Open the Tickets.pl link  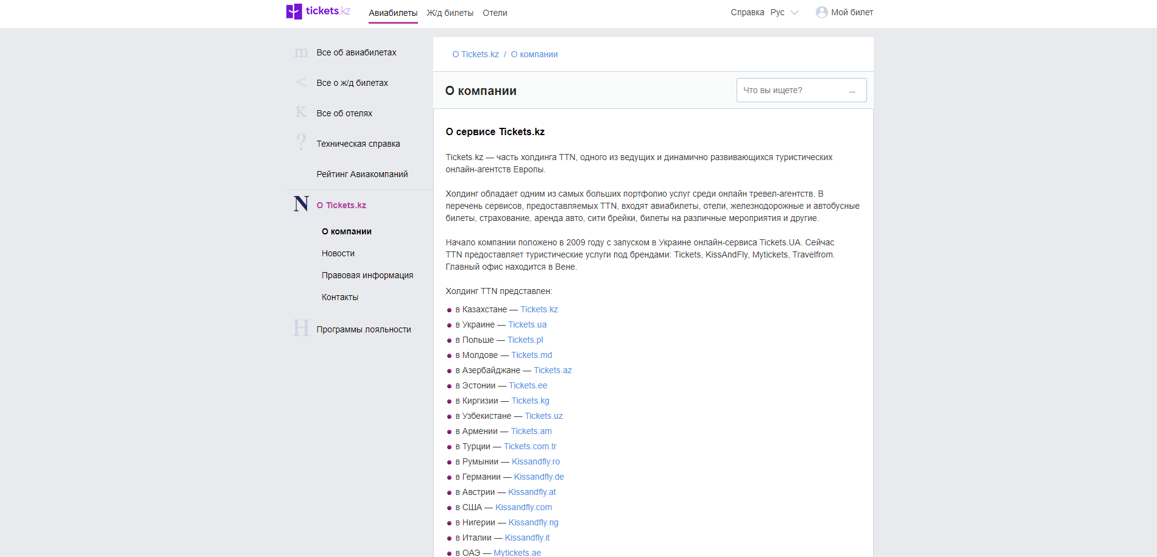(x=525, y=340)
